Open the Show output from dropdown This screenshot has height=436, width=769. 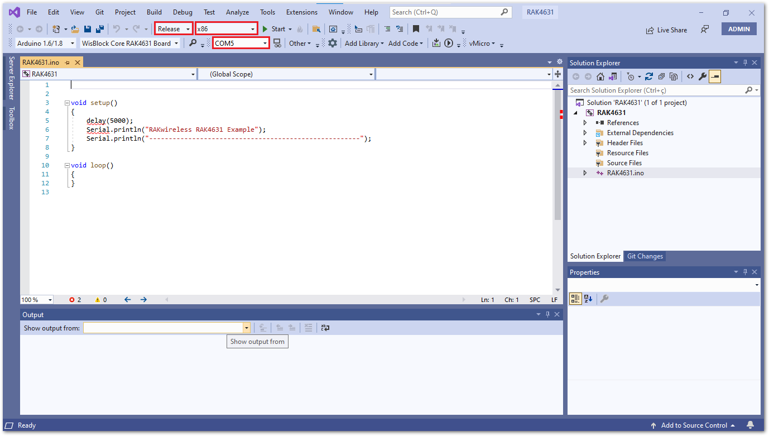pyautogui.click(x=167, y=328)
